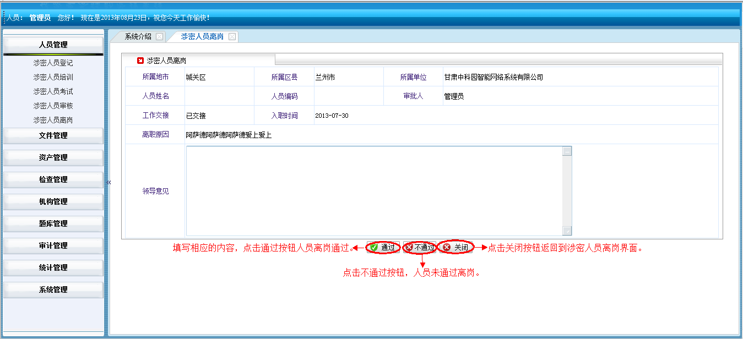Go to 涉密人员培训 in sidebar
The image size is (743, 339).
point(53,77)
